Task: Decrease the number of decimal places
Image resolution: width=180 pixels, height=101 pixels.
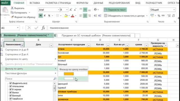Action: pos(173,16)
